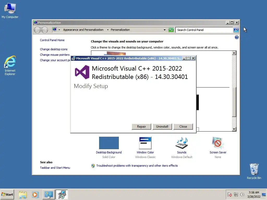267x200 pixels.
Task: Open Control Panel Home link
Action: [x=52, y=40]
